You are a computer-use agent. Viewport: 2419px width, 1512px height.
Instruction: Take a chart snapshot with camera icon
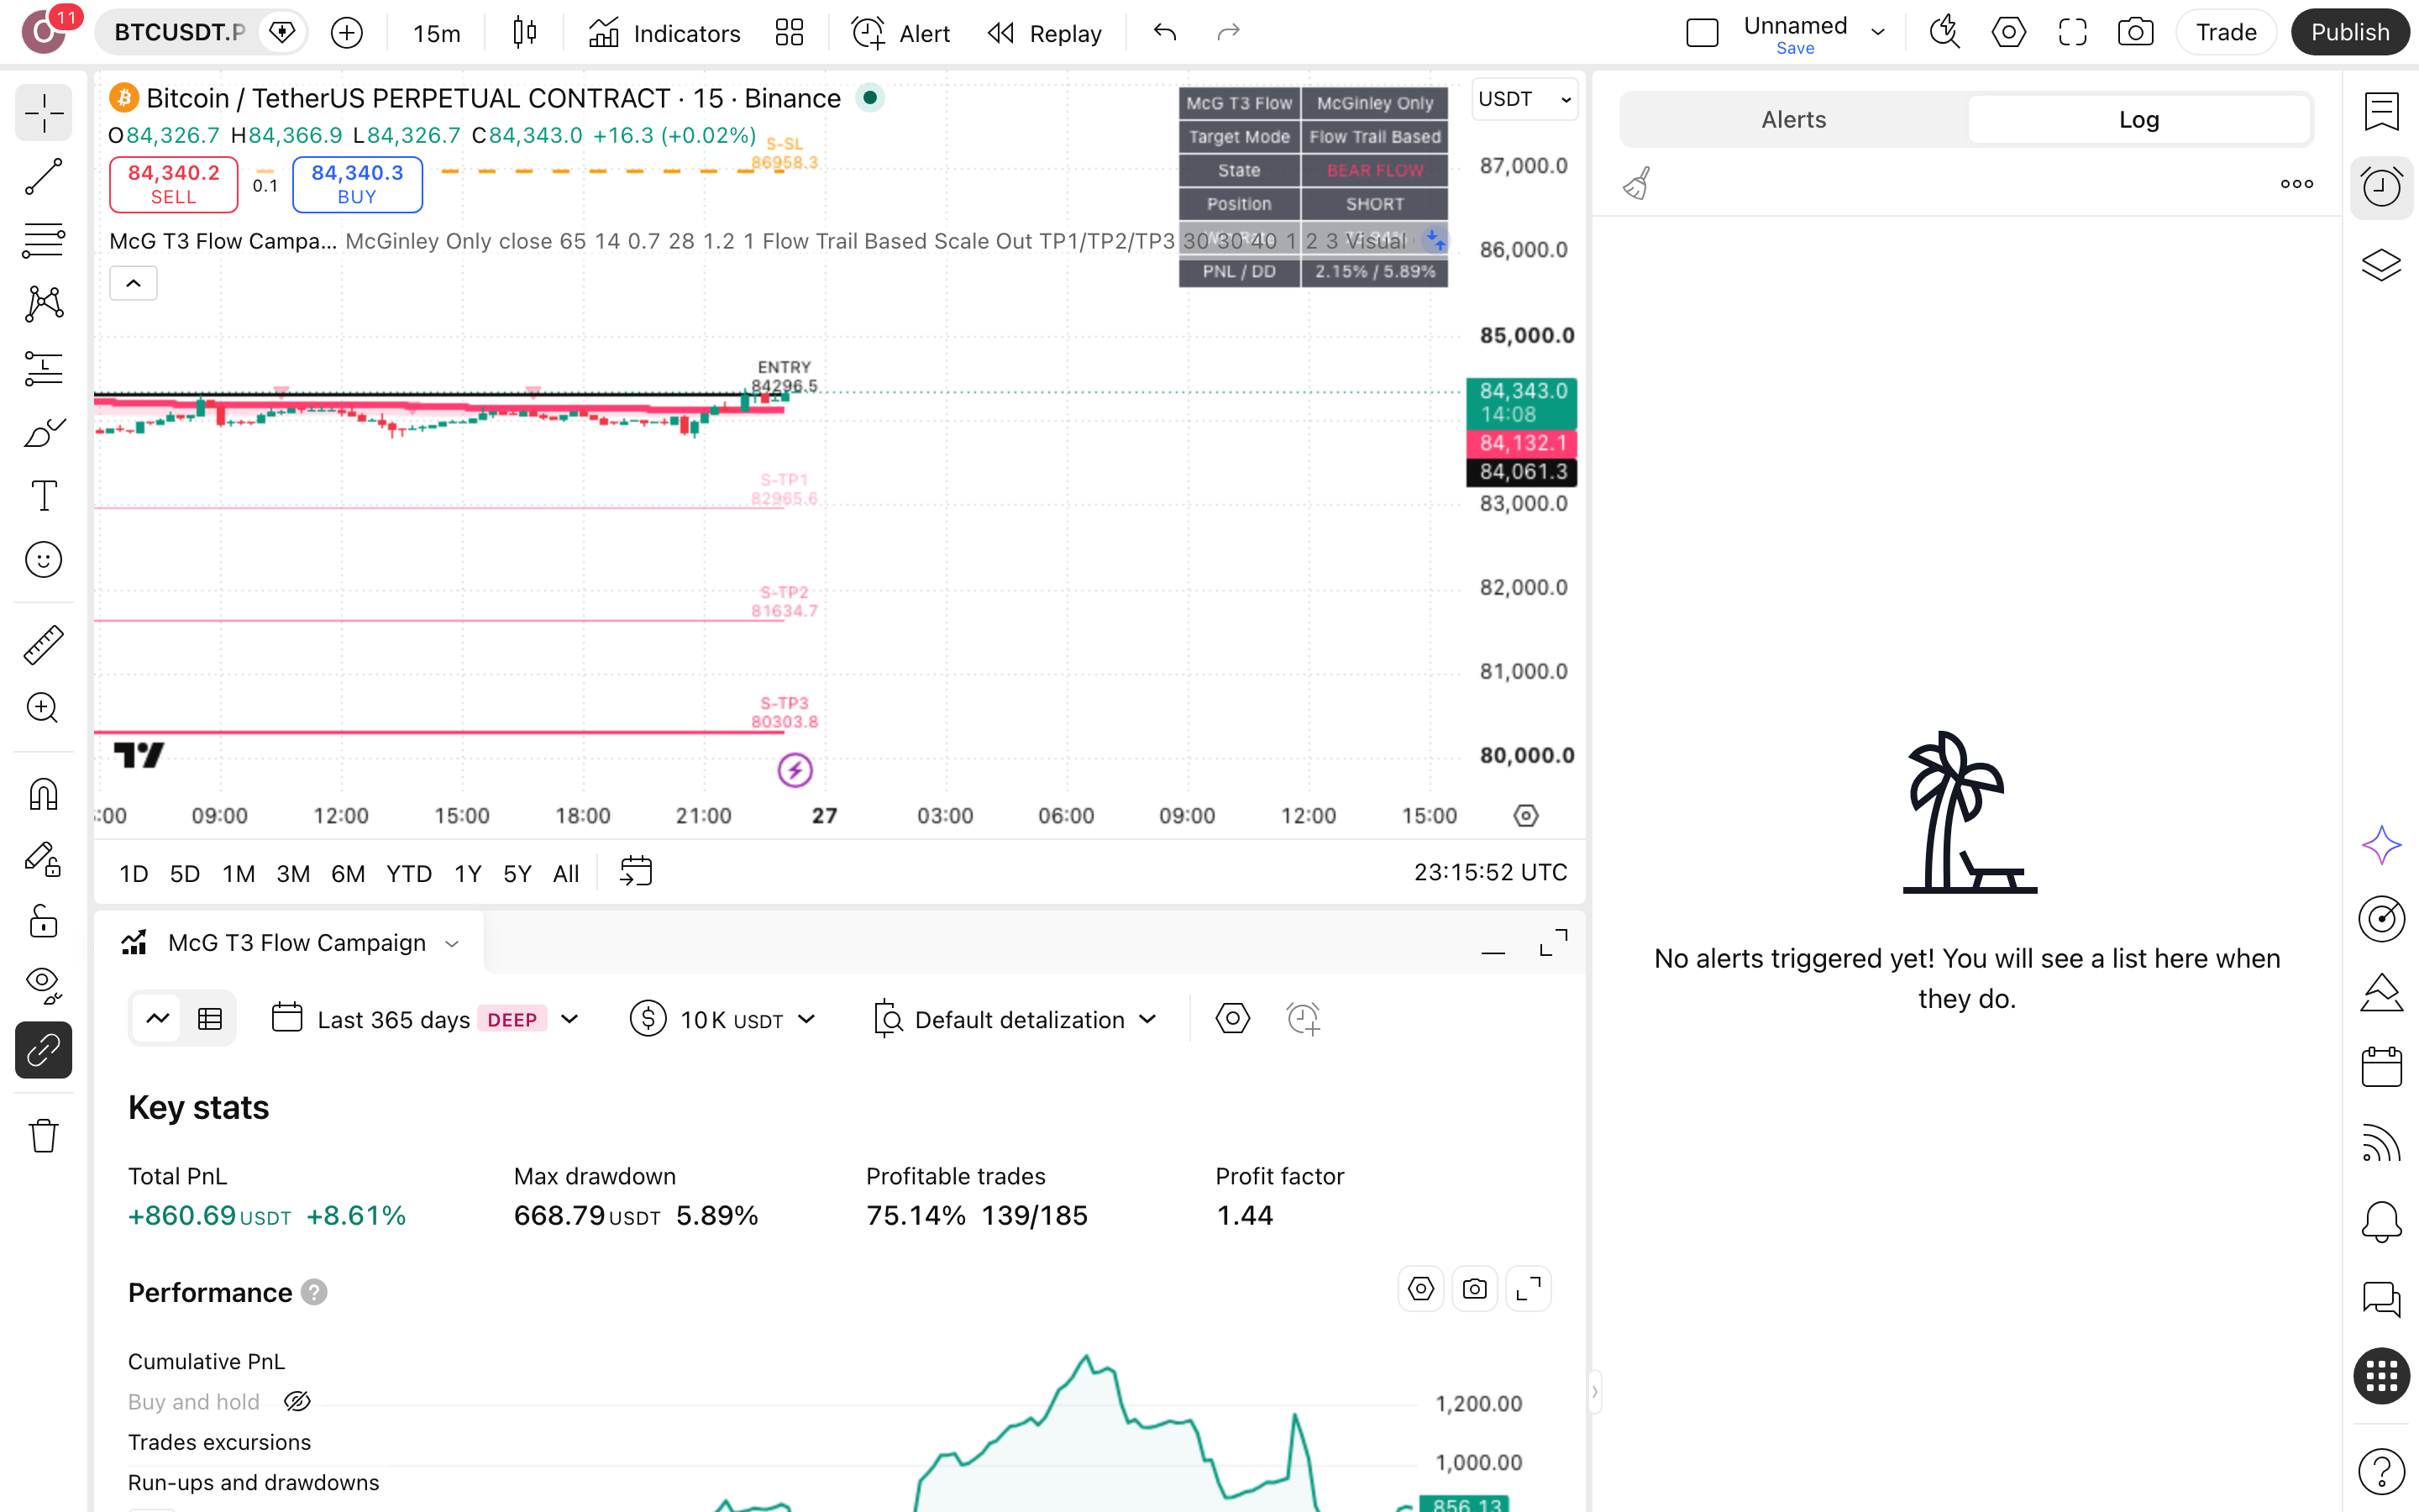point(2135,33)
